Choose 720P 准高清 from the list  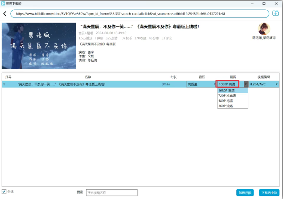pyautogui.click(x=233, y=96)
